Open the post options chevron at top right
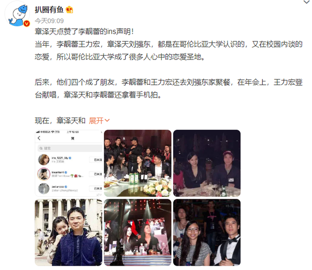 click(x=306, y=2)
